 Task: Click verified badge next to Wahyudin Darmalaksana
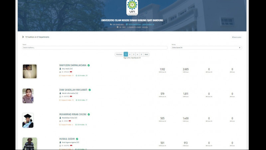[89, 65]
